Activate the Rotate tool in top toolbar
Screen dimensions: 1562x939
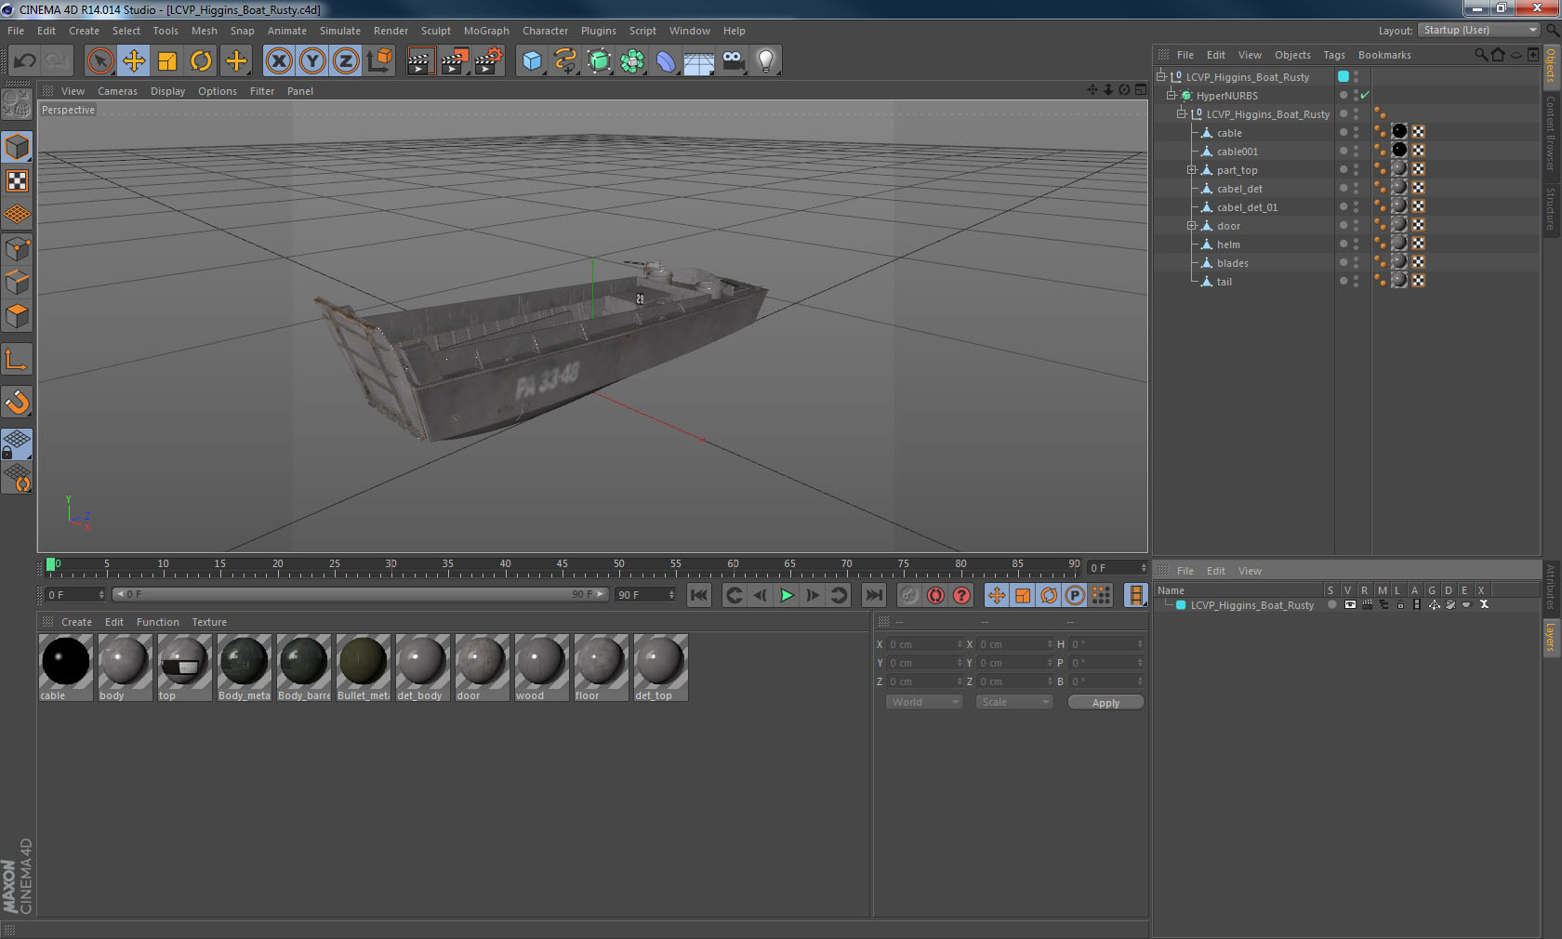coord(201,61)
